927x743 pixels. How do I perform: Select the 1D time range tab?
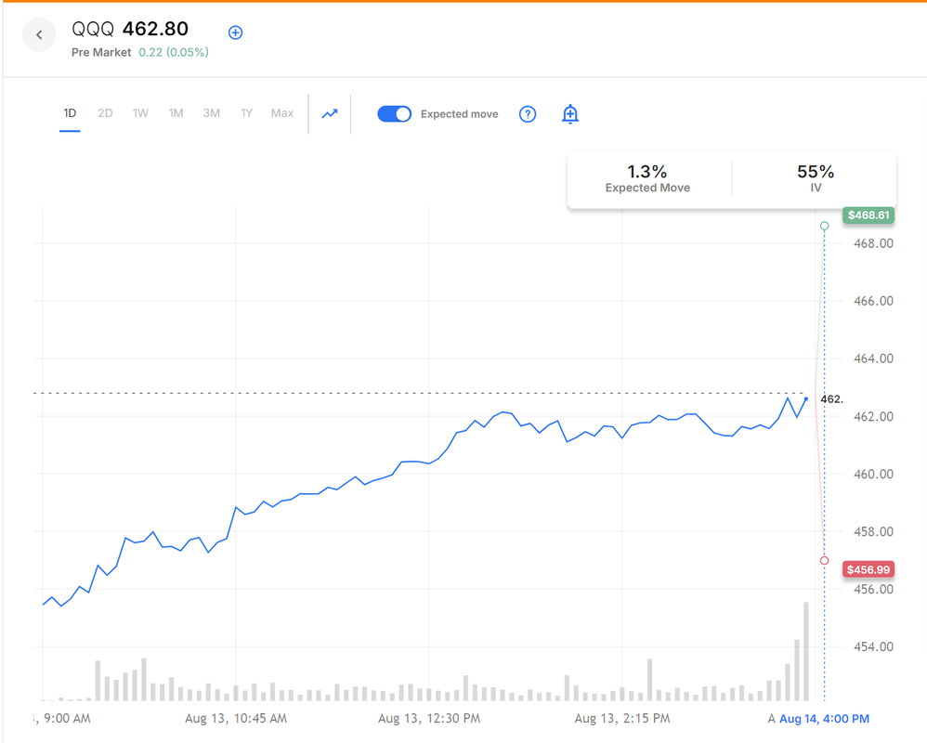70,113
